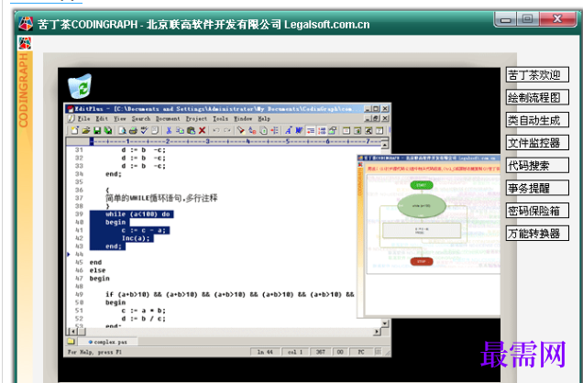Viewport: 583px width, 383px height.
Task: Open the 事务提醒 reminder feature
Action: [x=537, y=188]
